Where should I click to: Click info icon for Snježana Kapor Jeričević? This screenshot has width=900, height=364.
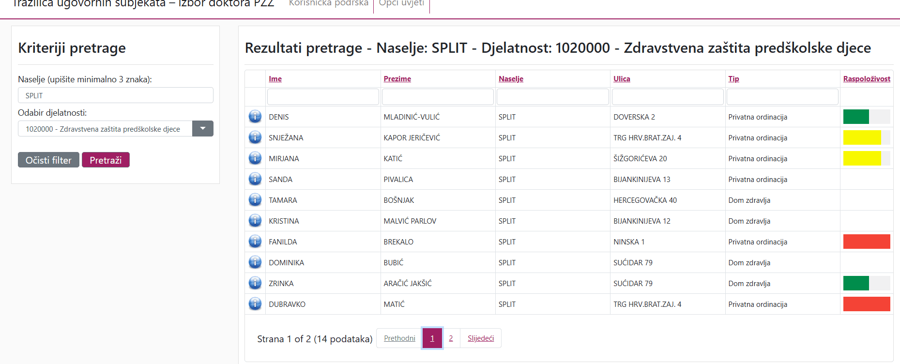[x=255, y=137]
